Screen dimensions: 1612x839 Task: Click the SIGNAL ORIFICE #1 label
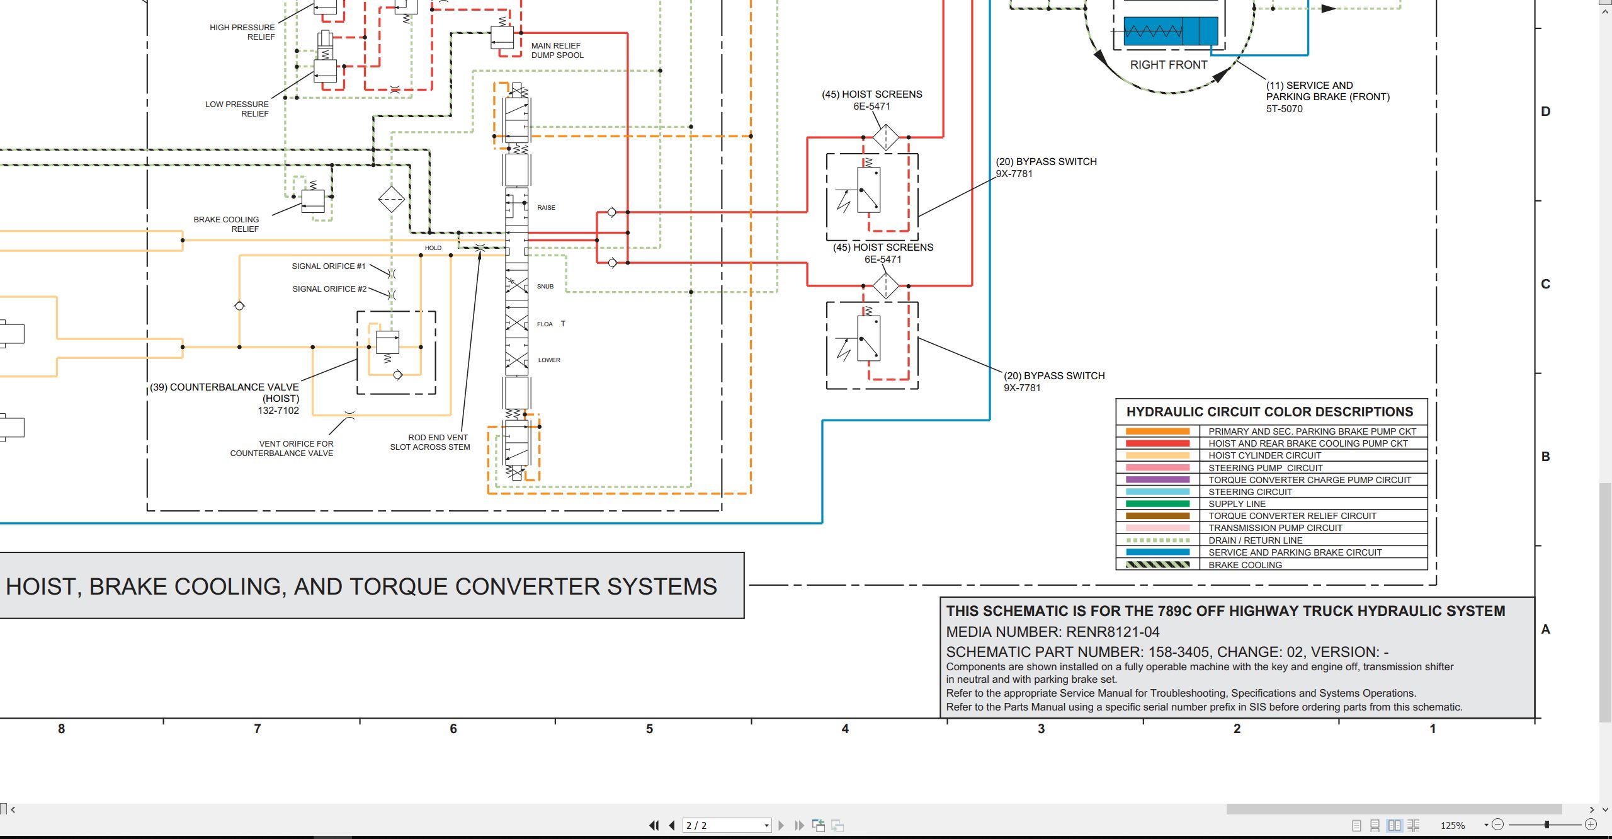click(328, 266)
